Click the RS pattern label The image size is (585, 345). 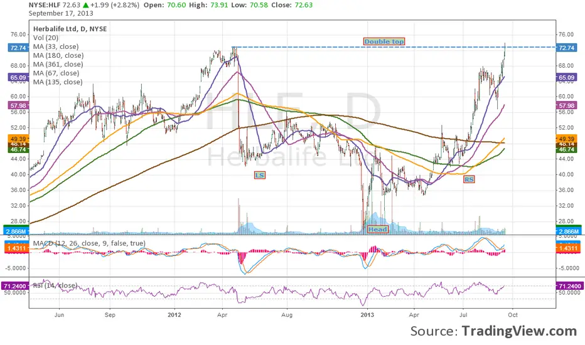click(x=469, y=179)
